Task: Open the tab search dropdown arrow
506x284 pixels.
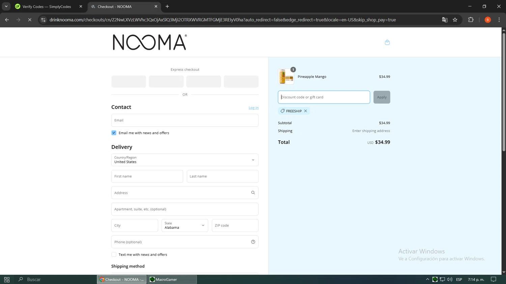Action: [x=6, y=6]
